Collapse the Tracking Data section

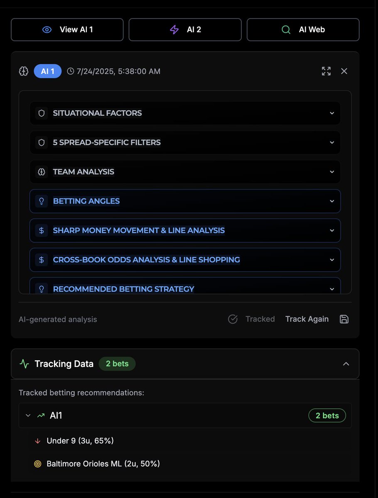(346, 364)
